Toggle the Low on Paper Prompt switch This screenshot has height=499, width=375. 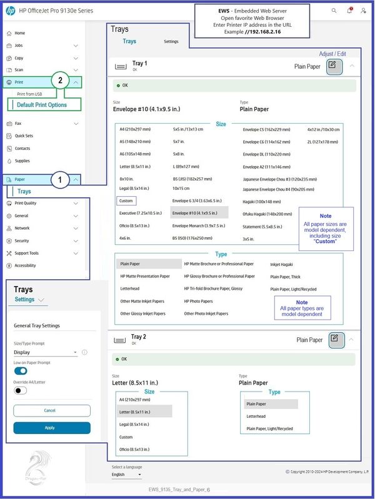[x=21, y=371]
